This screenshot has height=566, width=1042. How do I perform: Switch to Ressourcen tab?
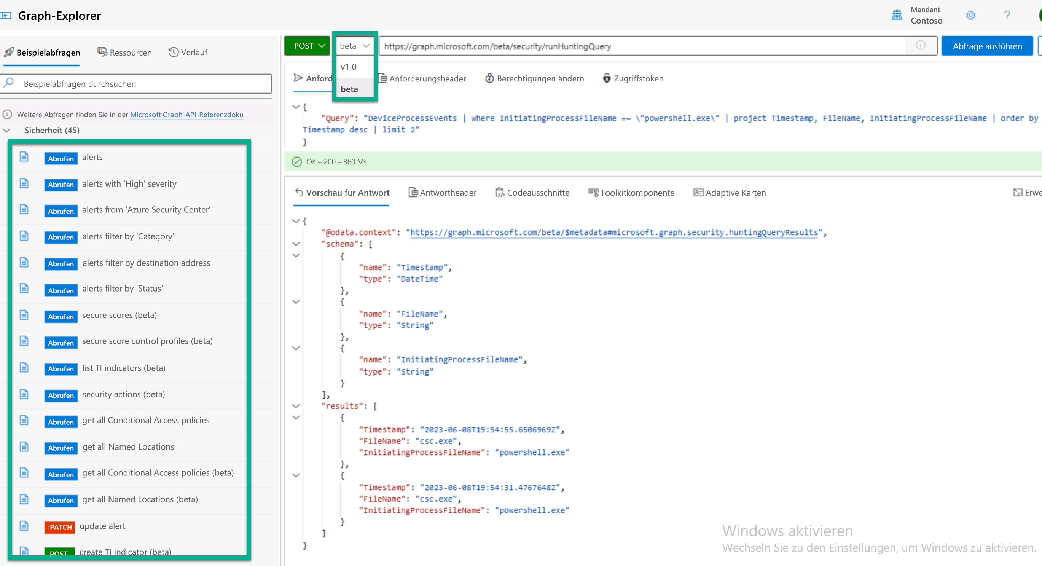click(124, 52)
